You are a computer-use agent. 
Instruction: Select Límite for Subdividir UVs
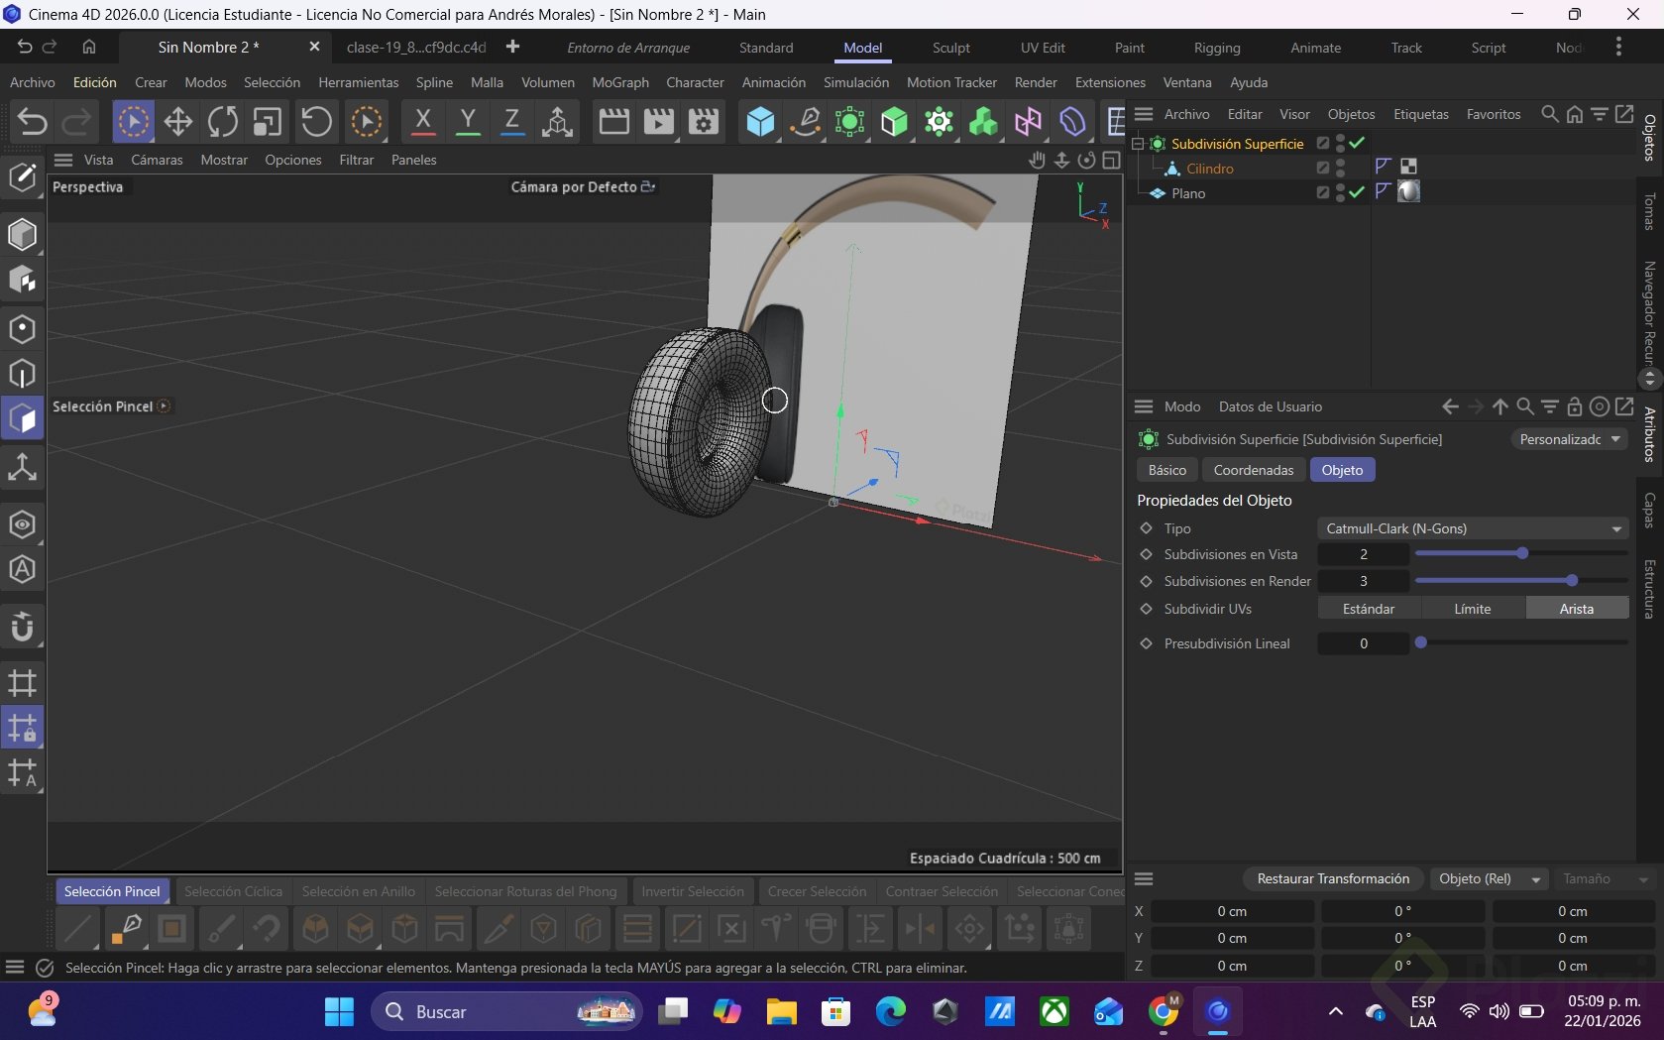pyautogui.click(x=1472, y=609)
